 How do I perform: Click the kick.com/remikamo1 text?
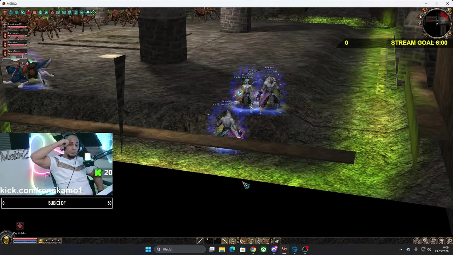[x=41, y=191]
